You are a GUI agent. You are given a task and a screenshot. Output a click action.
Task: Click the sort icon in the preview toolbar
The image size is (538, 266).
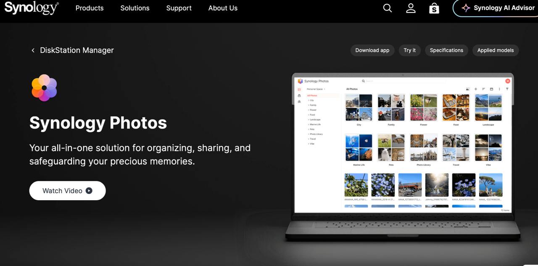pyautogui.click(x=483, y=89)
